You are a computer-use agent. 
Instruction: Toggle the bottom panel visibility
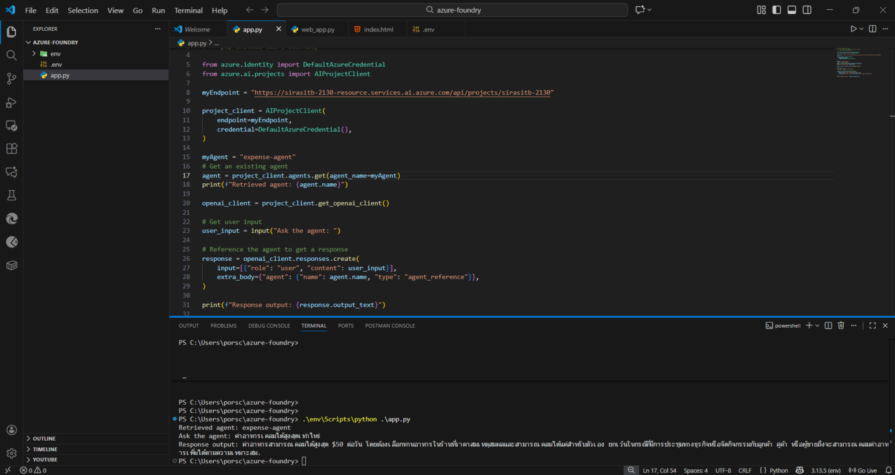791,9
